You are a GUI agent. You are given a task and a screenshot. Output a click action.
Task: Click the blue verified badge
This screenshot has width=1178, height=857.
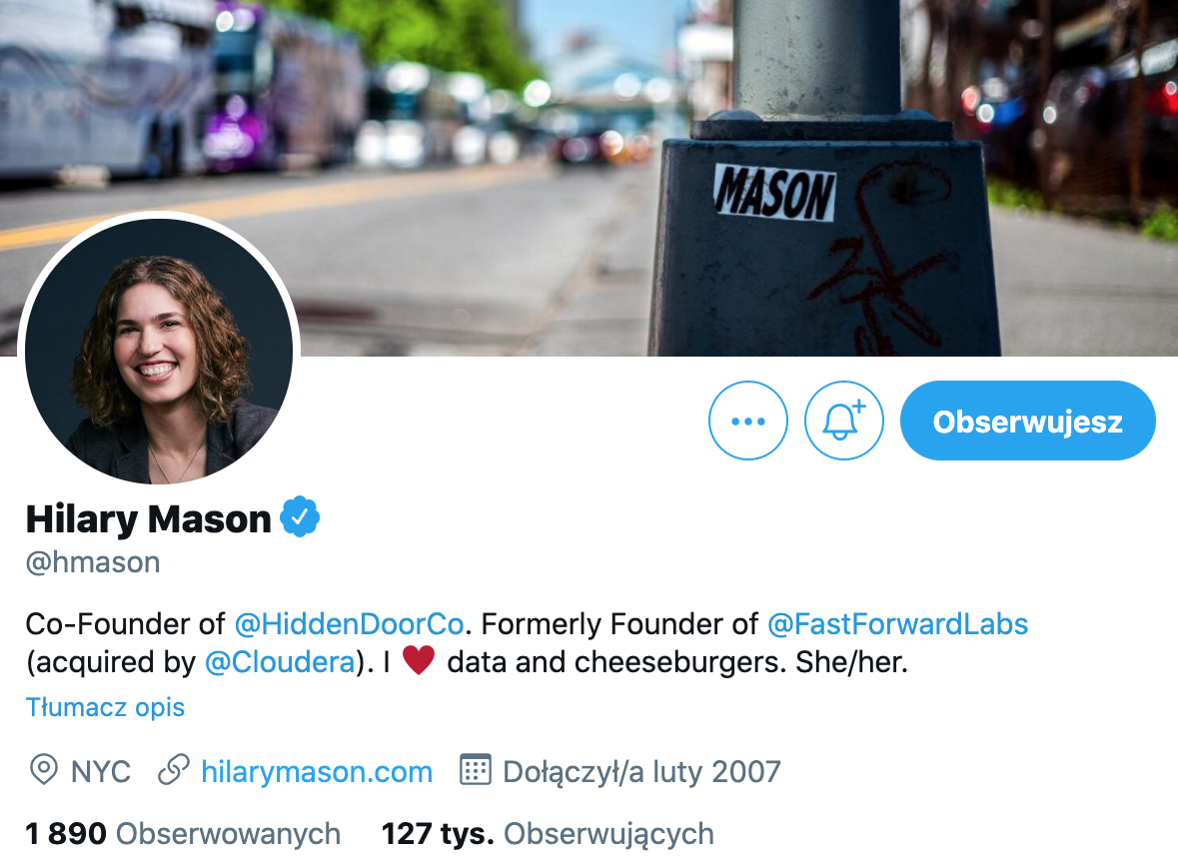tap(300, 516)
